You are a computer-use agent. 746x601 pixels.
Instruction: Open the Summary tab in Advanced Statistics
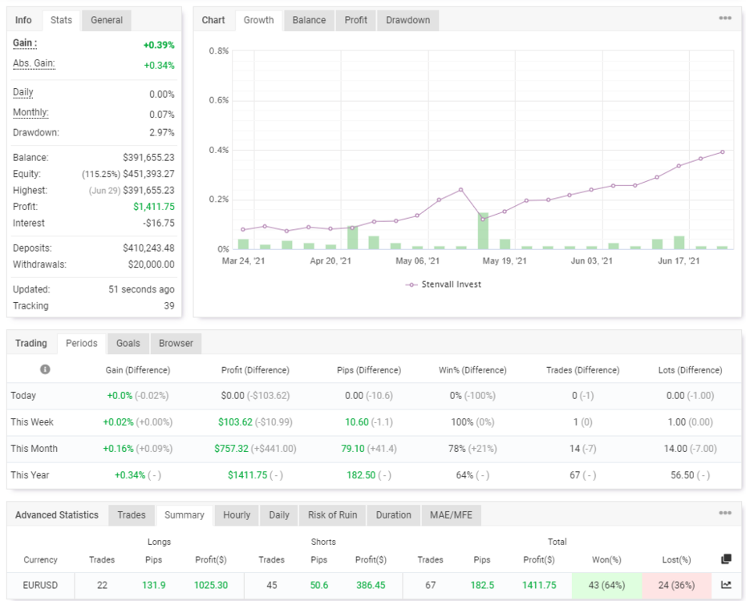pyautogui.click(x=184, y=515)
